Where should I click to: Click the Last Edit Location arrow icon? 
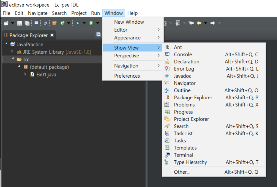click(191, 23)
